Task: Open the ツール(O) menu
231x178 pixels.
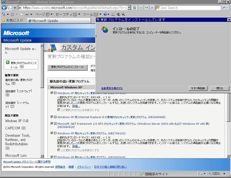Action: click(x=92, y=14)
